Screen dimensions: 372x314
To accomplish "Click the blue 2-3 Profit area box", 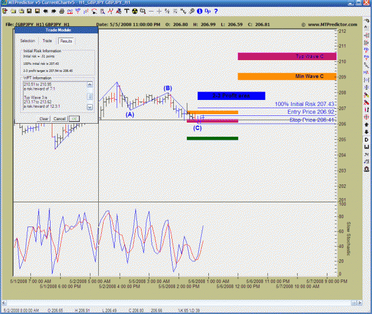I will (x=232, y=96).
